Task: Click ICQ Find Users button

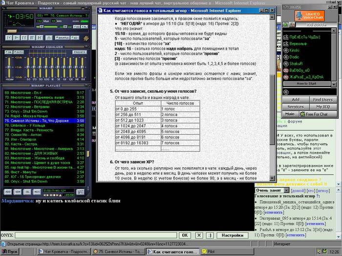Action: point(323,99)
